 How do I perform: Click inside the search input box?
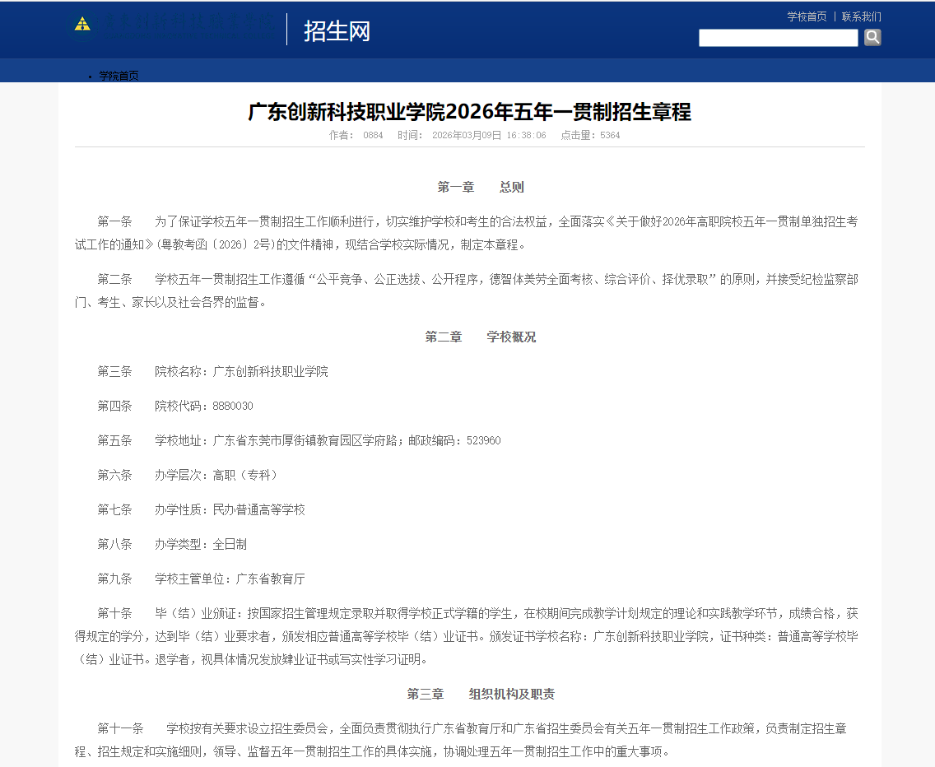click(x=778, y=37)
